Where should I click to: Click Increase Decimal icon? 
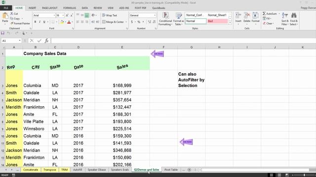coord(149,22)
